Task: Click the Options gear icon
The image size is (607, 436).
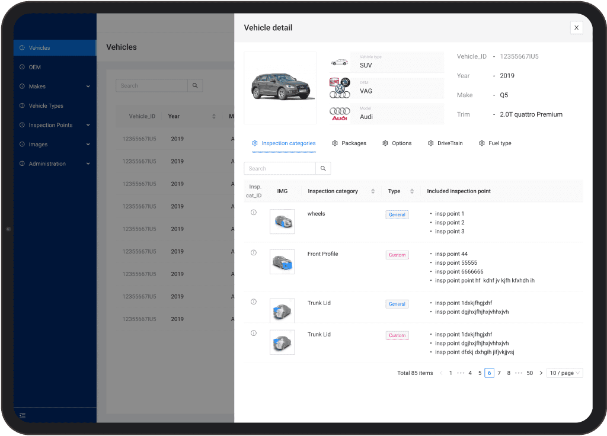Action: pyautogui.click(x=385, y=143)
